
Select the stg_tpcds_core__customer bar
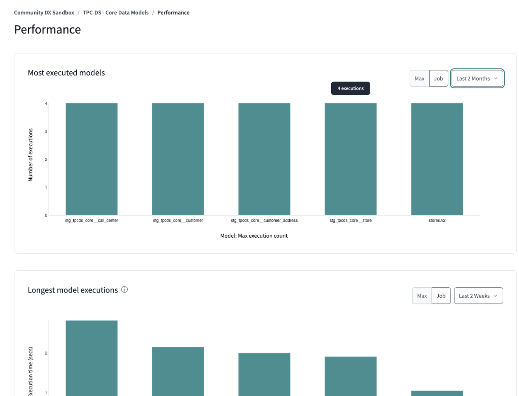tap(178, 159)
